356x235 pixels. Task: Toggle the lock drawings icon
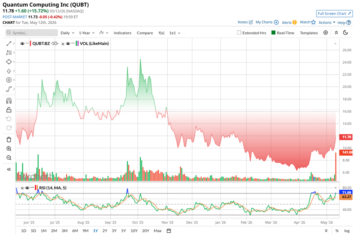(9, 110)
